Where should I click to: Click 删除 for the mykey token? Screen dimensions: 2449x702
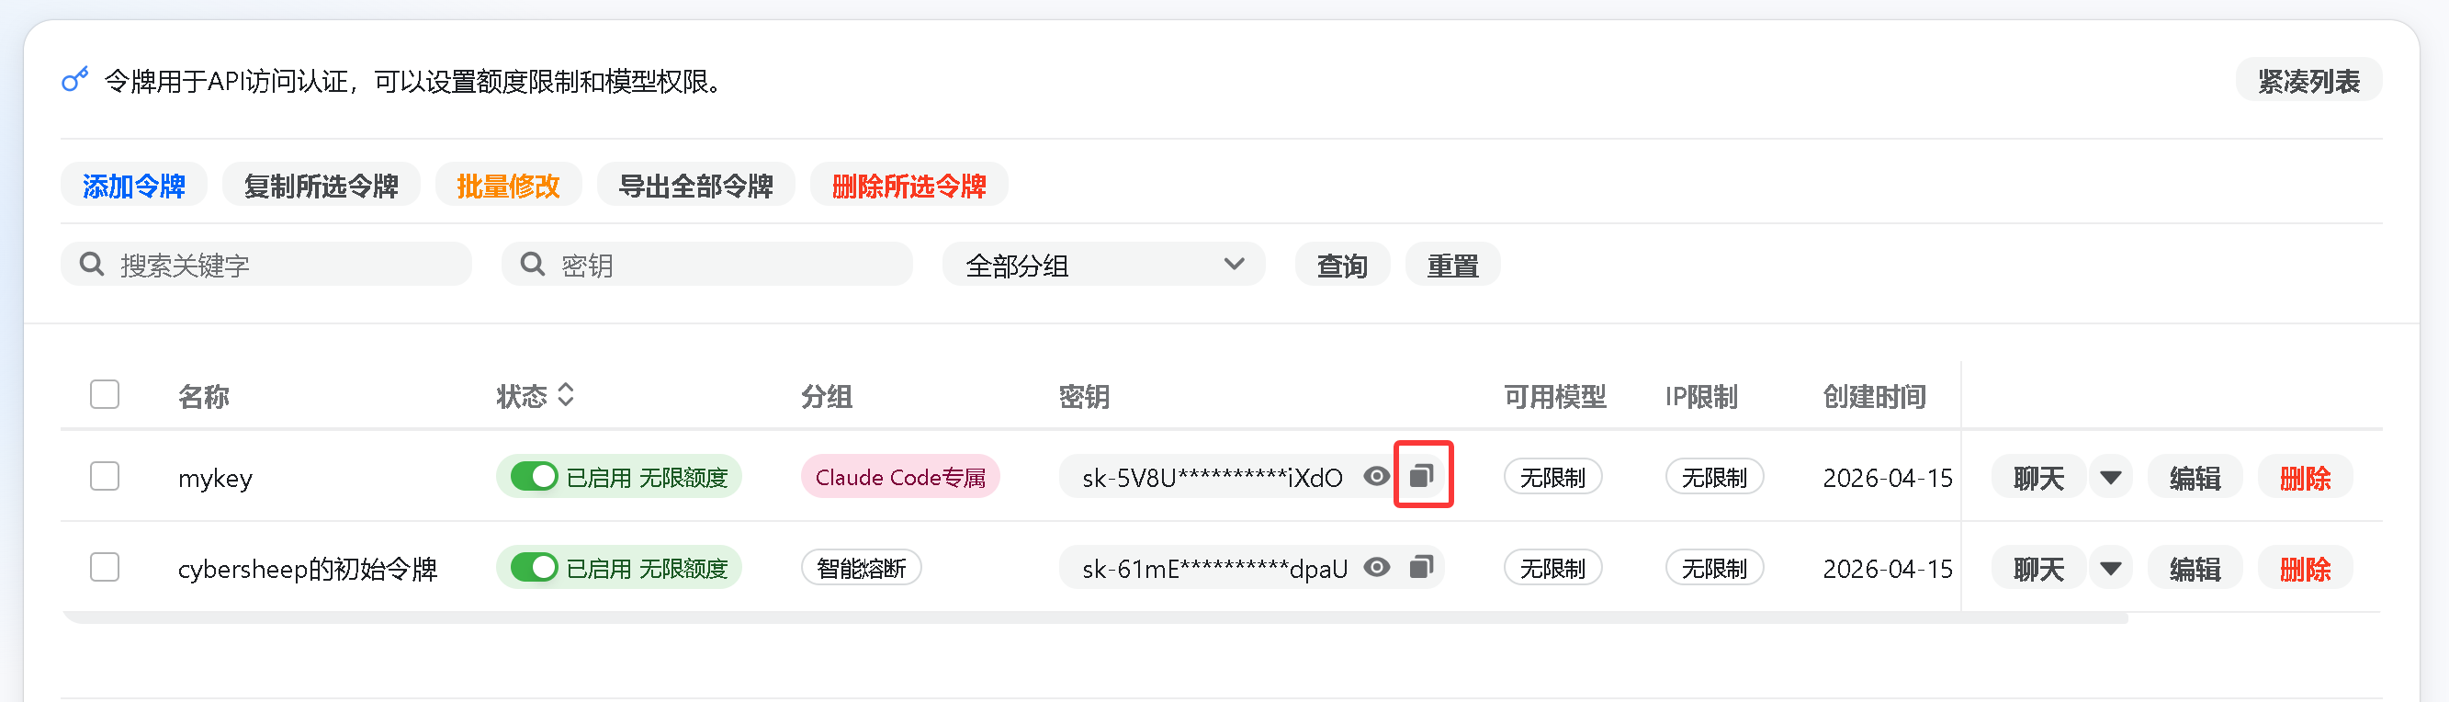[2305, 477]
